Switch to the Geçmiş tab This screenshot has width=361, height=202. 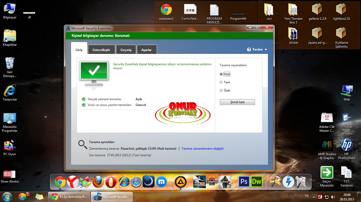[x=126, y=49]
